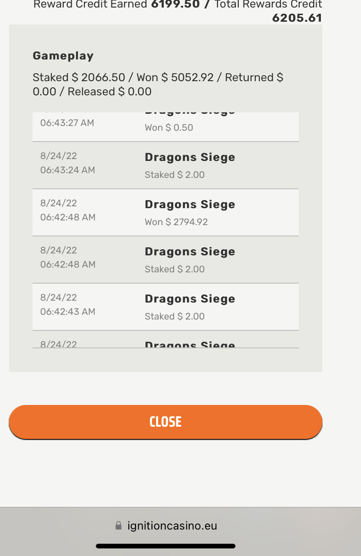The image size is (361, 556).
Task: Select the Won $ 2794.92 amount
Action: coord(176,222)
